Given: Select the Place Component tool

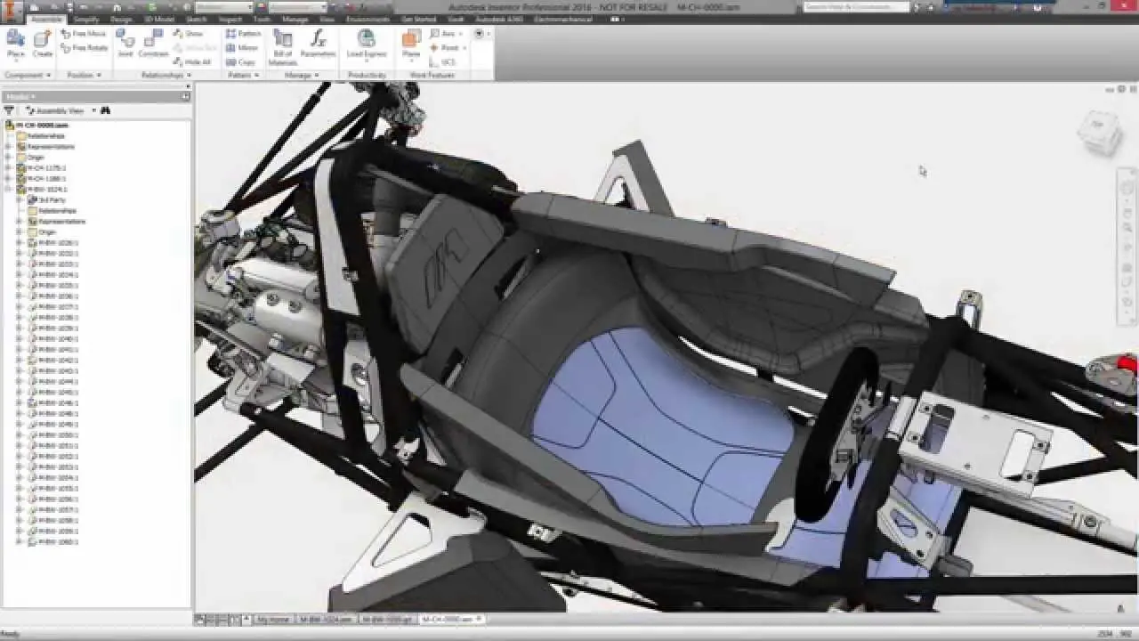Looking at the screenshot, I should click(15, 45).
